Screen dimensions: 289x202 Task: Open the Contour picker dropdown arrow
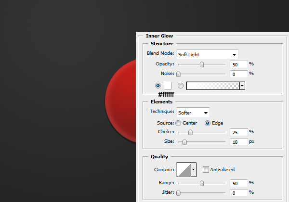click(194, 170)
